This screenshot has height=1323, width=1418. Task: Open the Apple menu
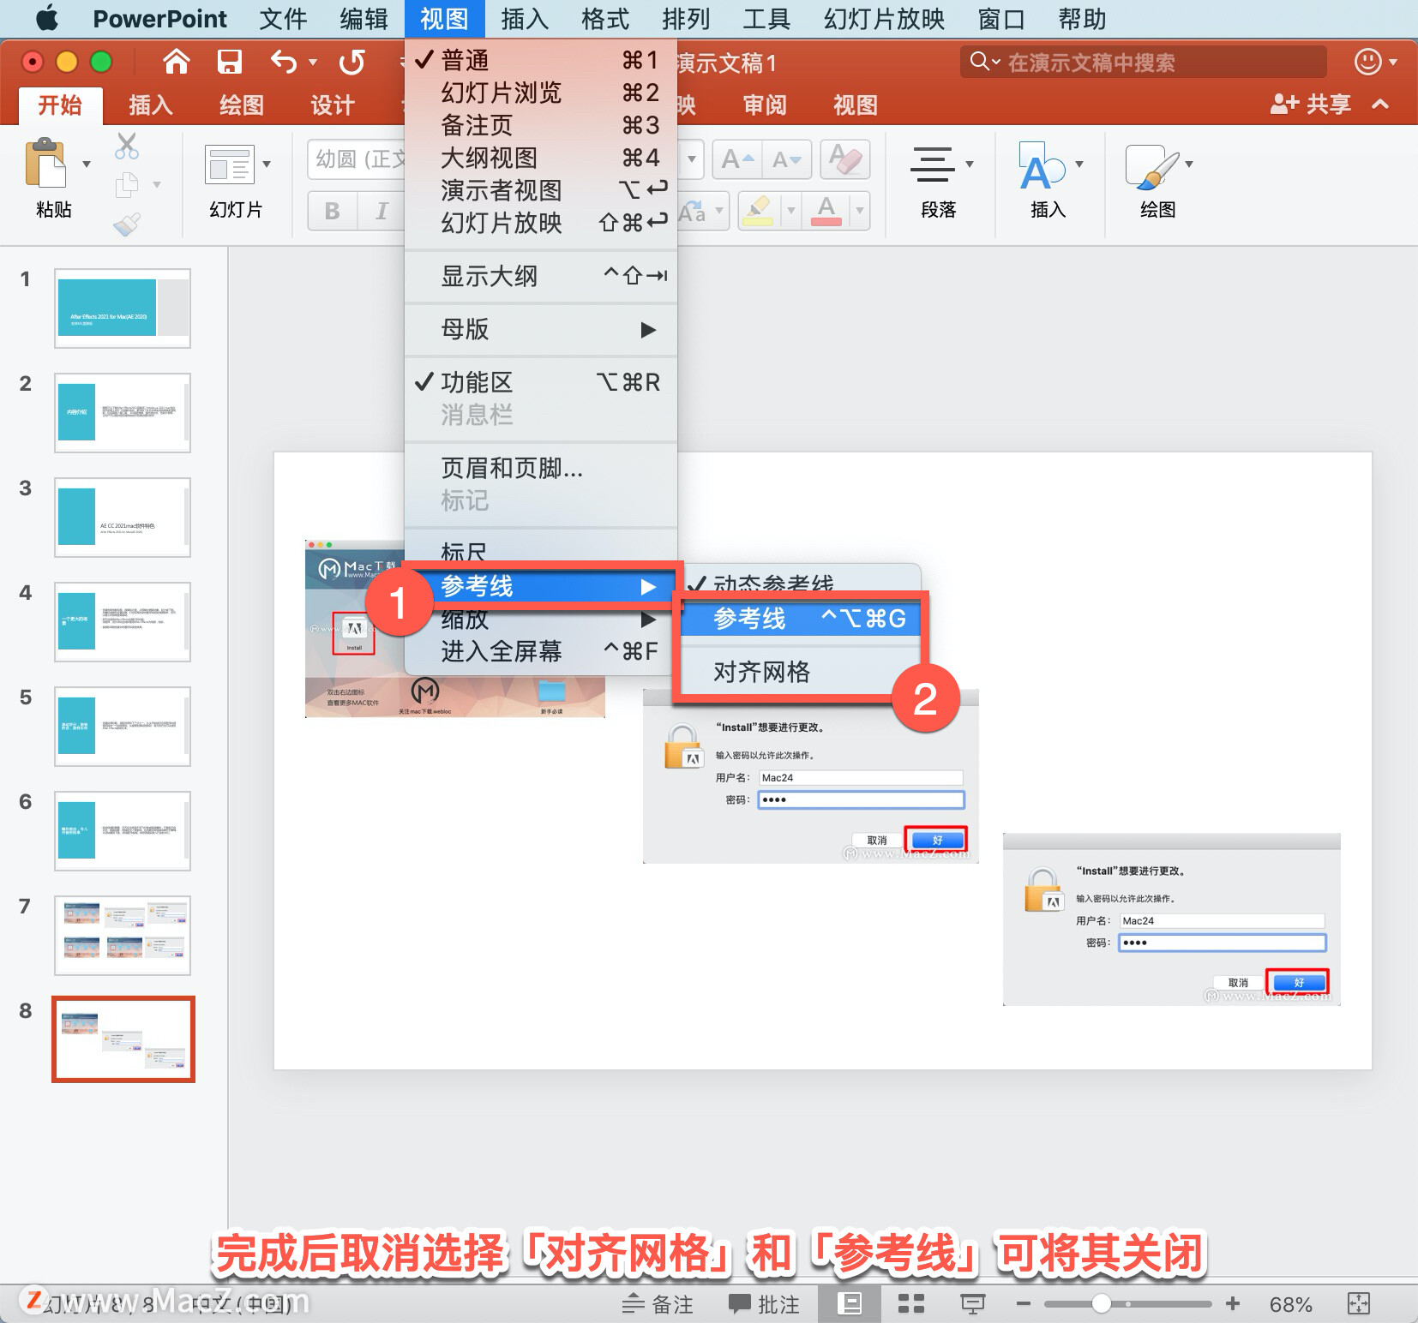coord(47,19)
